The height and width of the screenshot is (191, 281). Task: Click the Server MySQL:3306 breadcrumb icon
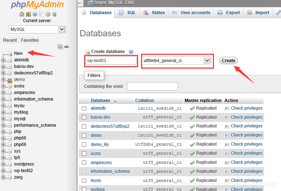point(90,3)
